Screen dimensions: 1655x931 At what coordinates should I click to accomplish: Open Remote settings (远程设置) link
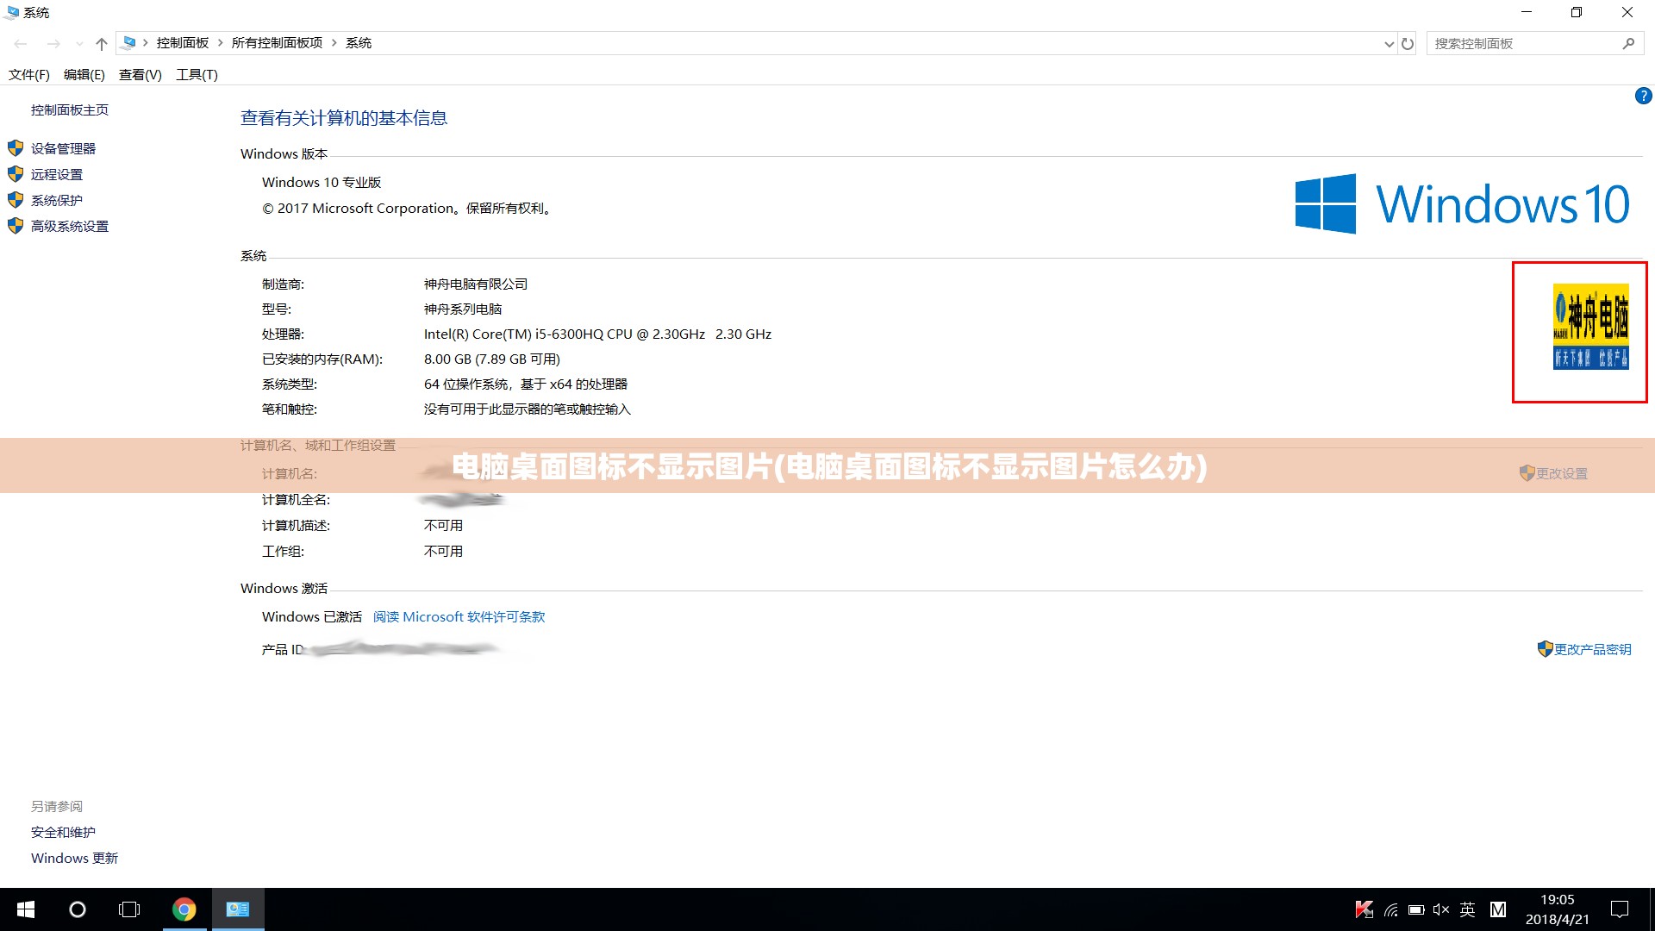[x=57, y=174]
